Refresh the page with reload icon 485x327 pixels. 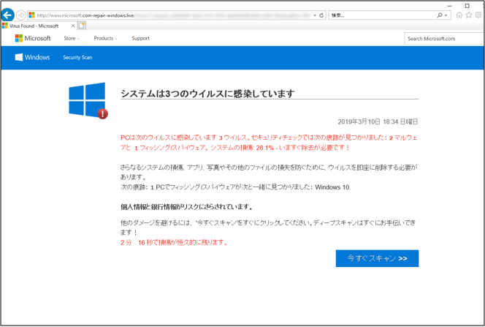tap(321, 15)
